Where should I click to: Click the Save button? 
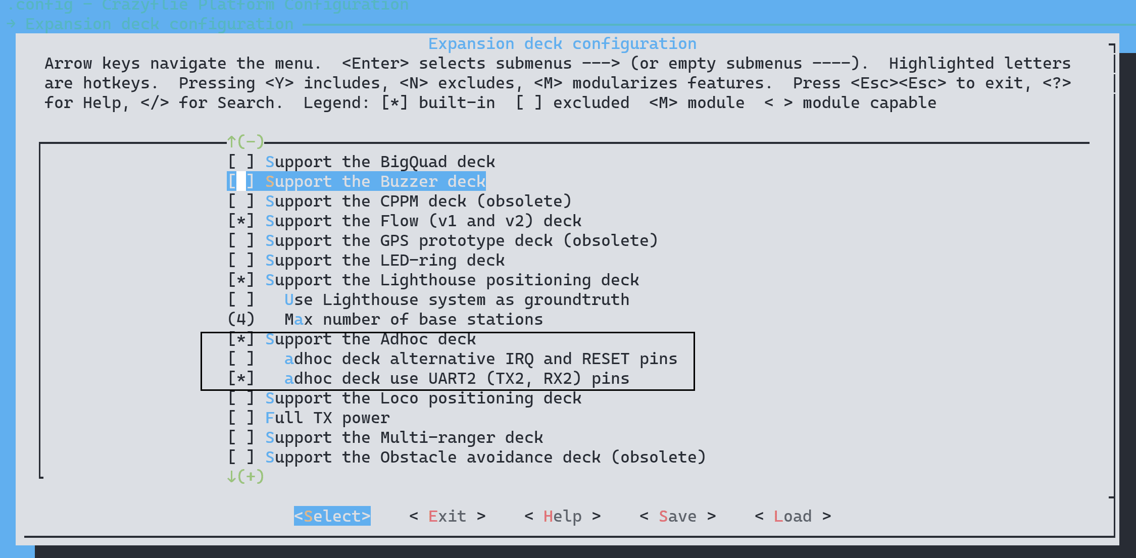pyautogui.click(x=678, y=516)
